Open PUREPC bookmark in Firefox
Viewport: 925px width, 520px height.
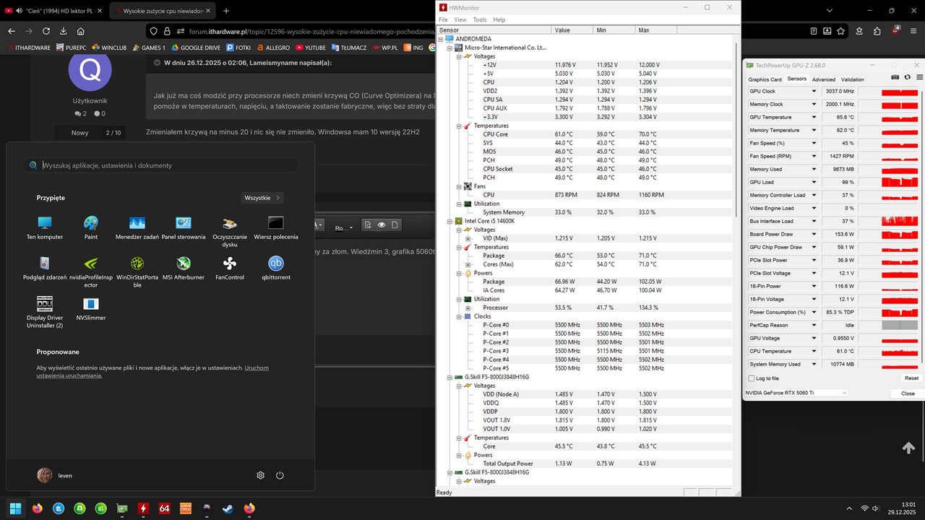tap(71, 48)
